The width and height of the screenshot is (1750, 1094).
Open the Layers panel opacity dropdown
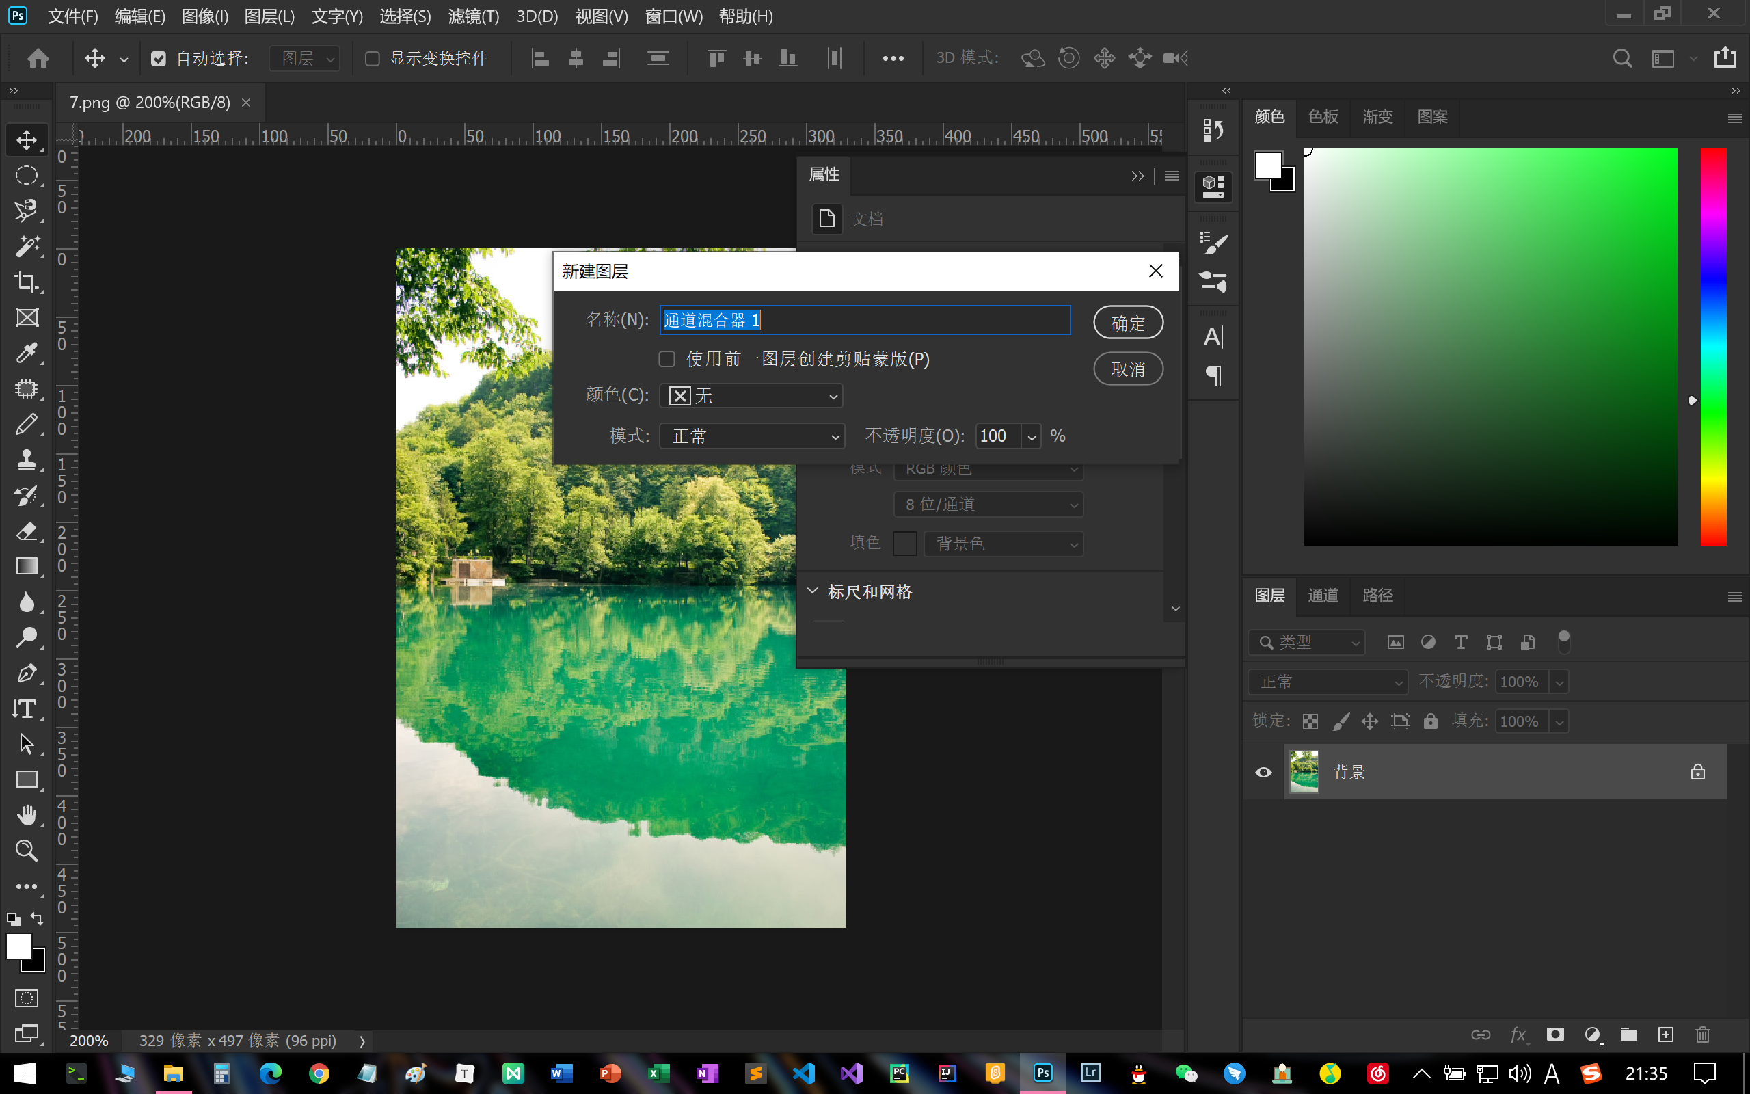coord(1559,682)
